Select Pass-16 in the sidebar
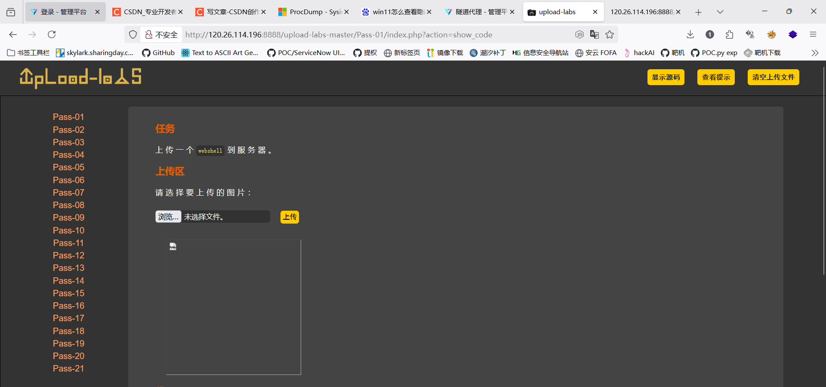The height and width of the screenshot is (387, 826). [68, 306]
